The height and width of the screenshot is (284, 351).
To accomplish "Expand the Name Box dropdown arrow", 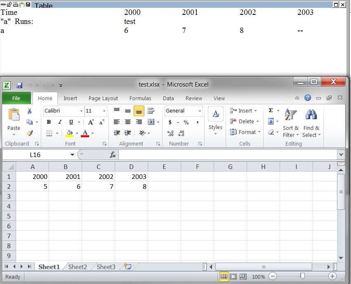I will (x=72, y=155).
